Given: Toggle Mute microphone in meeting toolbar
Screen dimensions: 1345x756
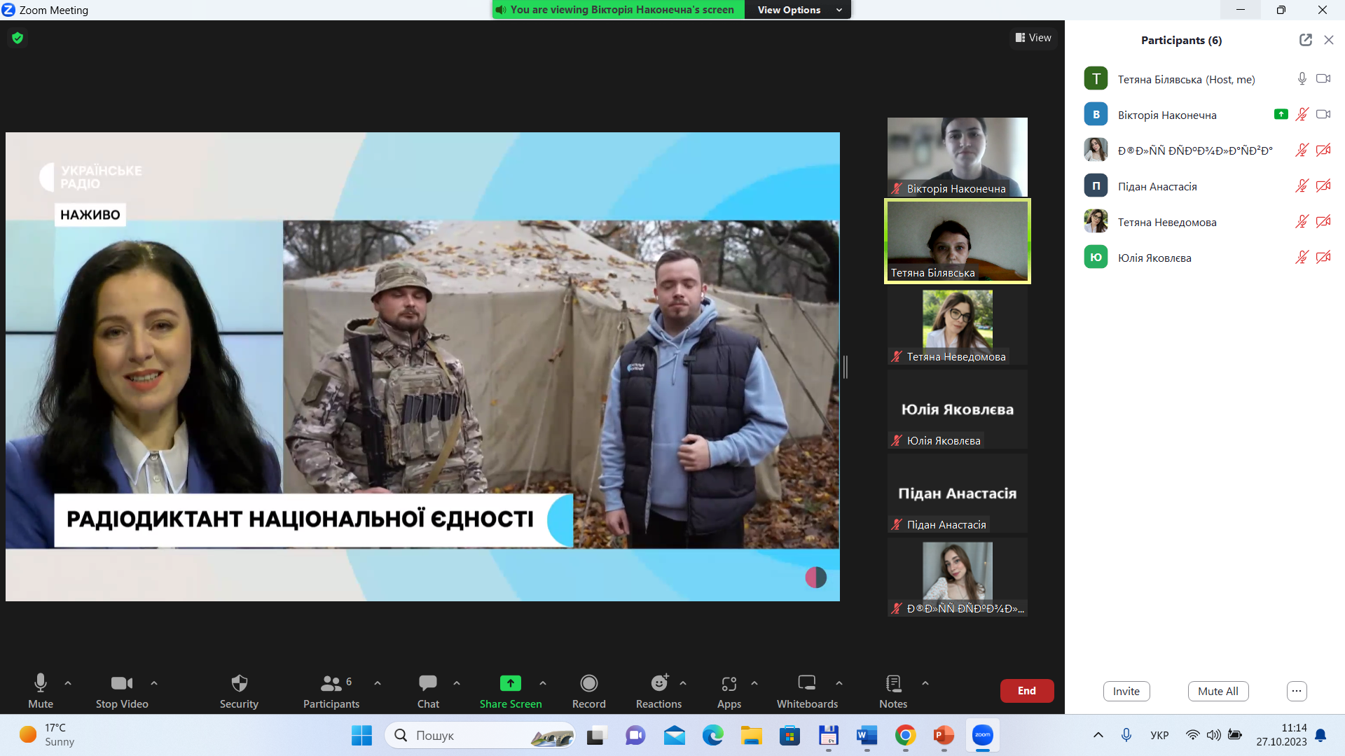Looking at the screenshot, I should pyautogui.click(x=41, y=683).
